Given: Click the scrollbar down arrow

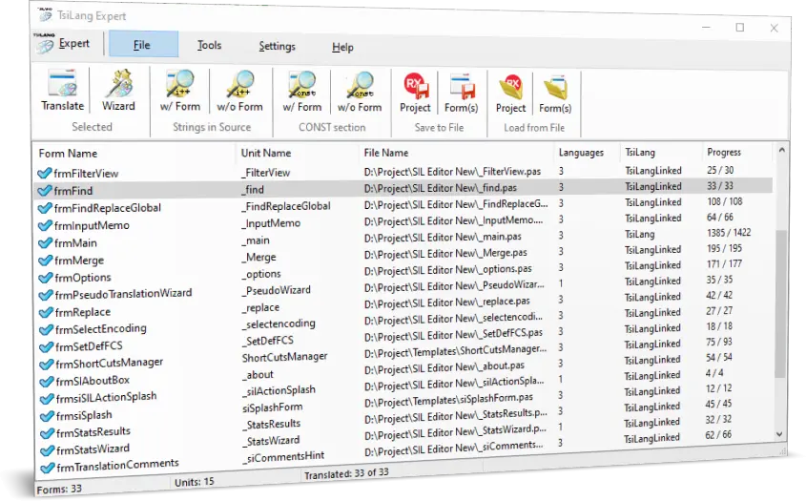Looking at the screenshot, I should (779, 433).
